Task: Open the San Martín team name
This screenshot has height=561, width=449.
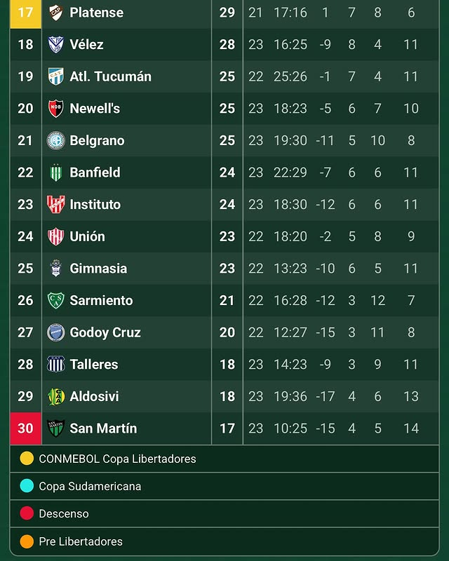Action: coord(103,428)
